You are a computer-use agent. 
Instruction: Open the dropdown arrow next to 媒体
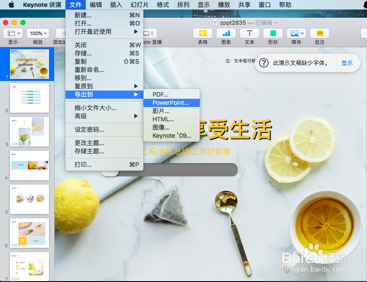(301, 33)
